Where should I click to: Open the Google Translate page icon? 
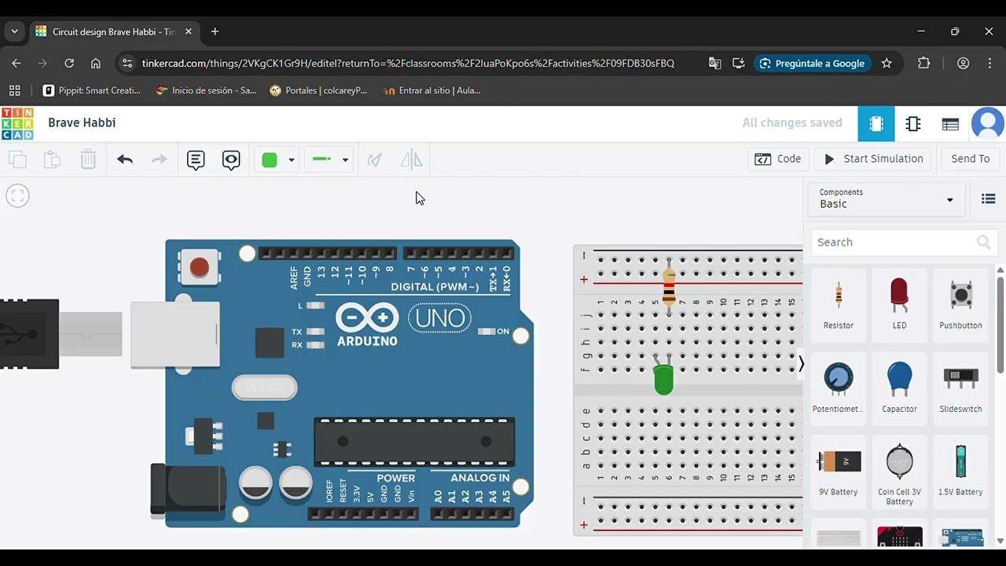click(714, 64)
